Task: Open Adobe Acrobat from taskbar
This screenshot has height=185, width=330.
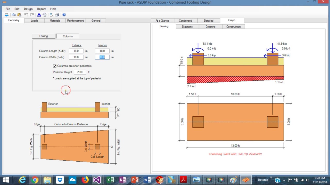Action: click(183, 180)
